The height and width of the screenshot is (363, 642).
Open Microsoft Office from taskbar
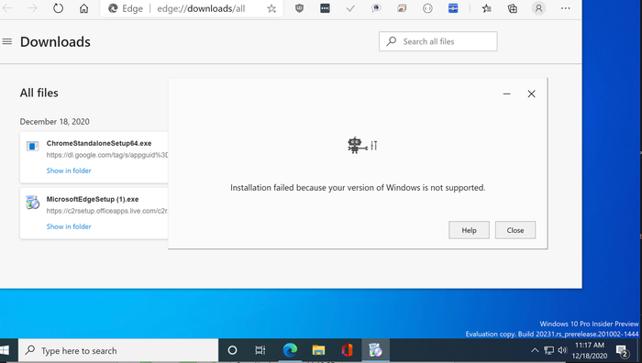[x=347, y=350]
